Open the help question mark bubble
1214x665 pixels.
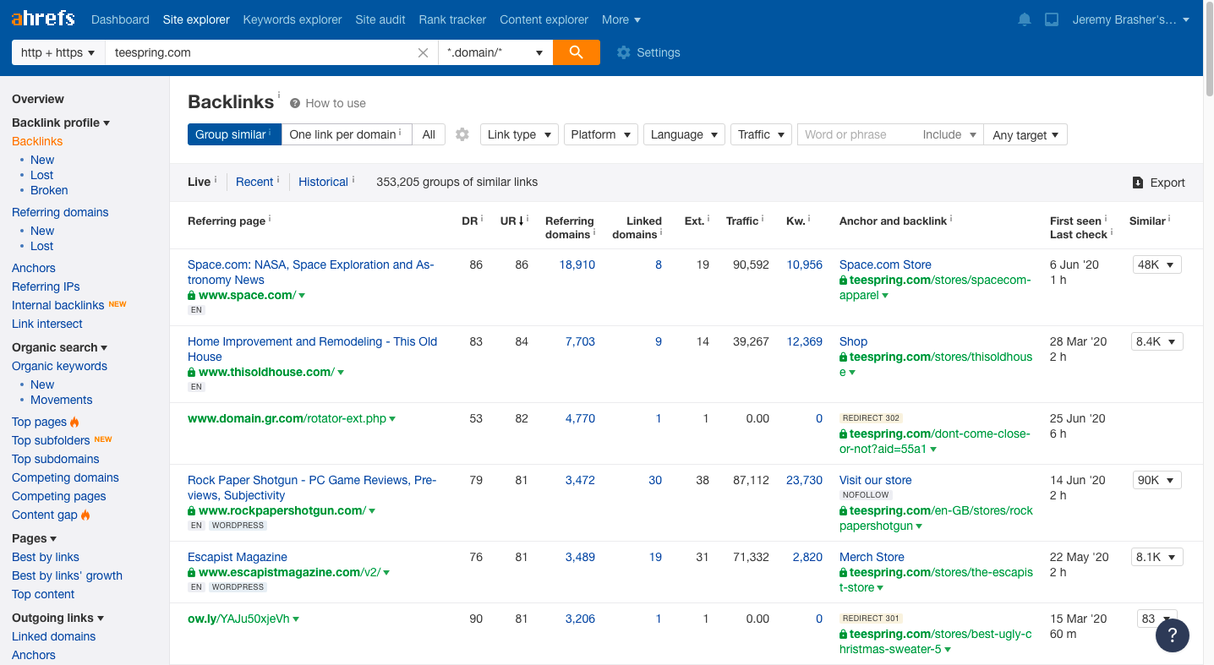coord(1172,635)
